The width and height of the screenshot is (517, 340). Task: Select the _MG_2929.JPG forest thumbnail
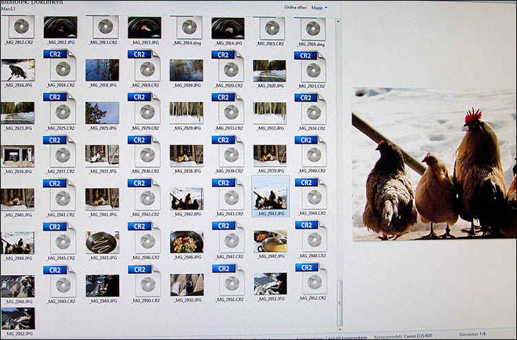[x=187, y=113]
